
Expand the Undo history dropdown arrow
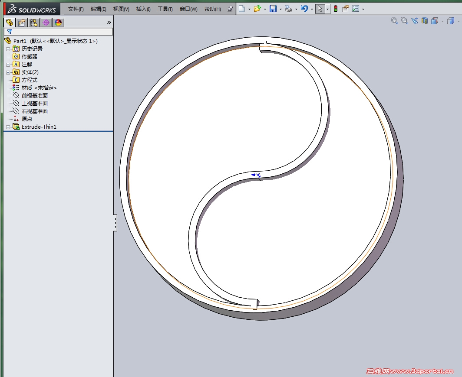312,9
